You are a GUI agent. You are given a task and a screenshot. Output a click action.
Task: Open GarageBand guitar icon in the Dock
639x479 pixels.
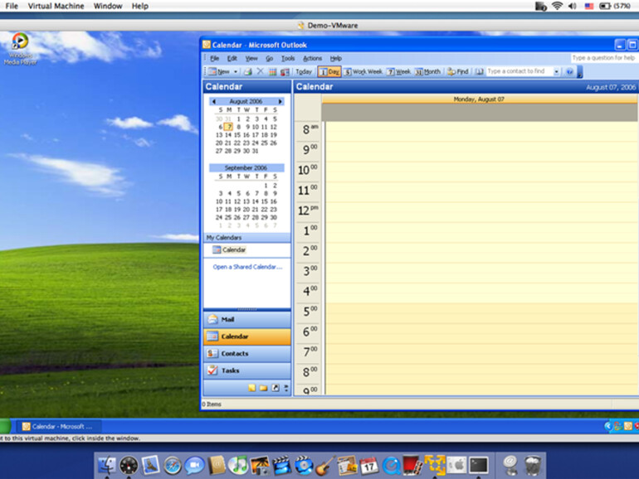pos(324,466)
